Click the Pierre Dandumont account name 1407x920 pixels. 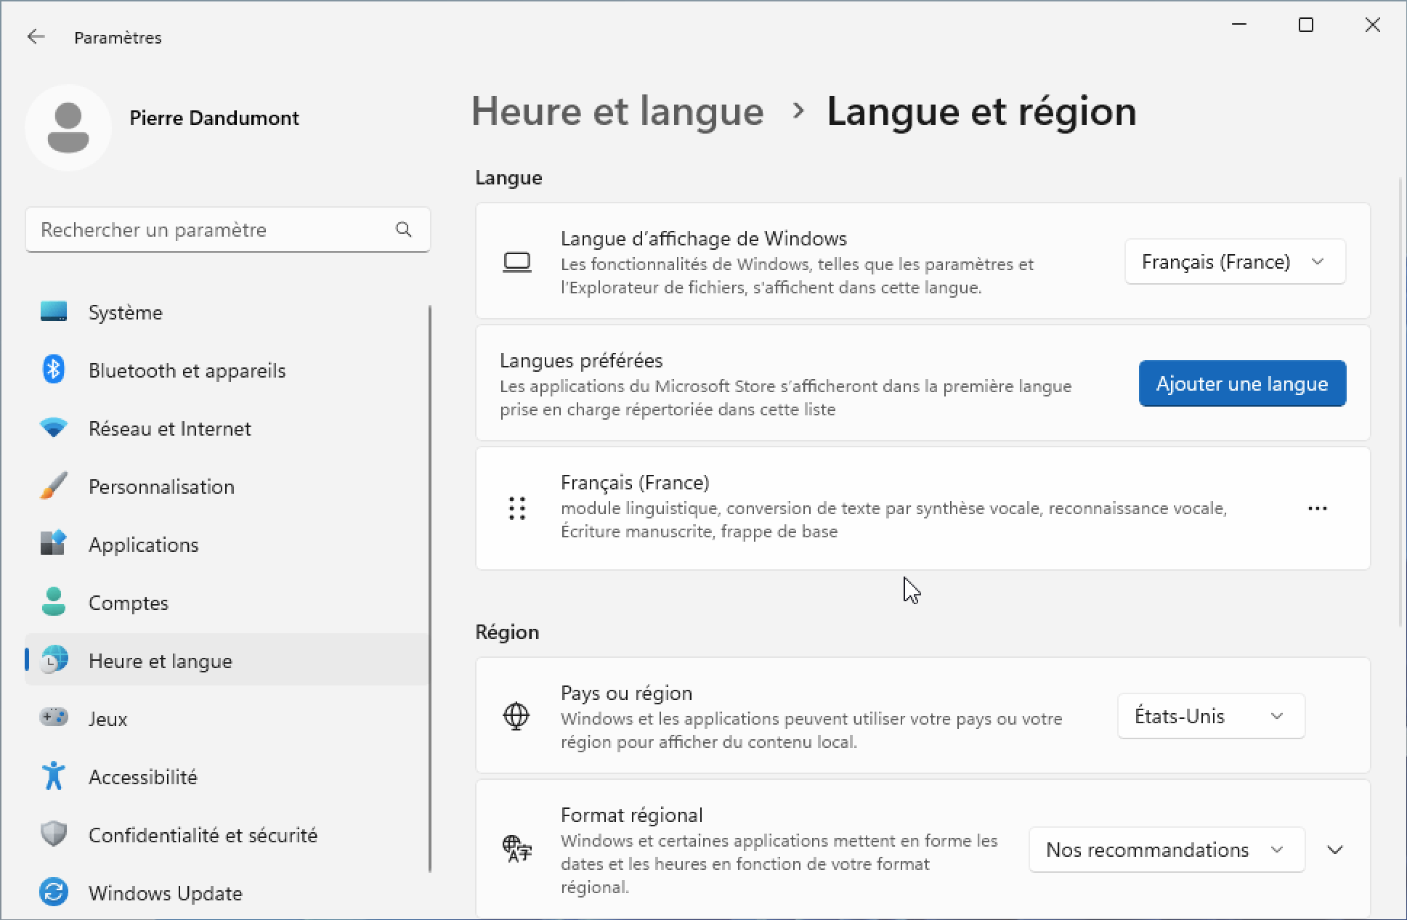pos(214,118)
